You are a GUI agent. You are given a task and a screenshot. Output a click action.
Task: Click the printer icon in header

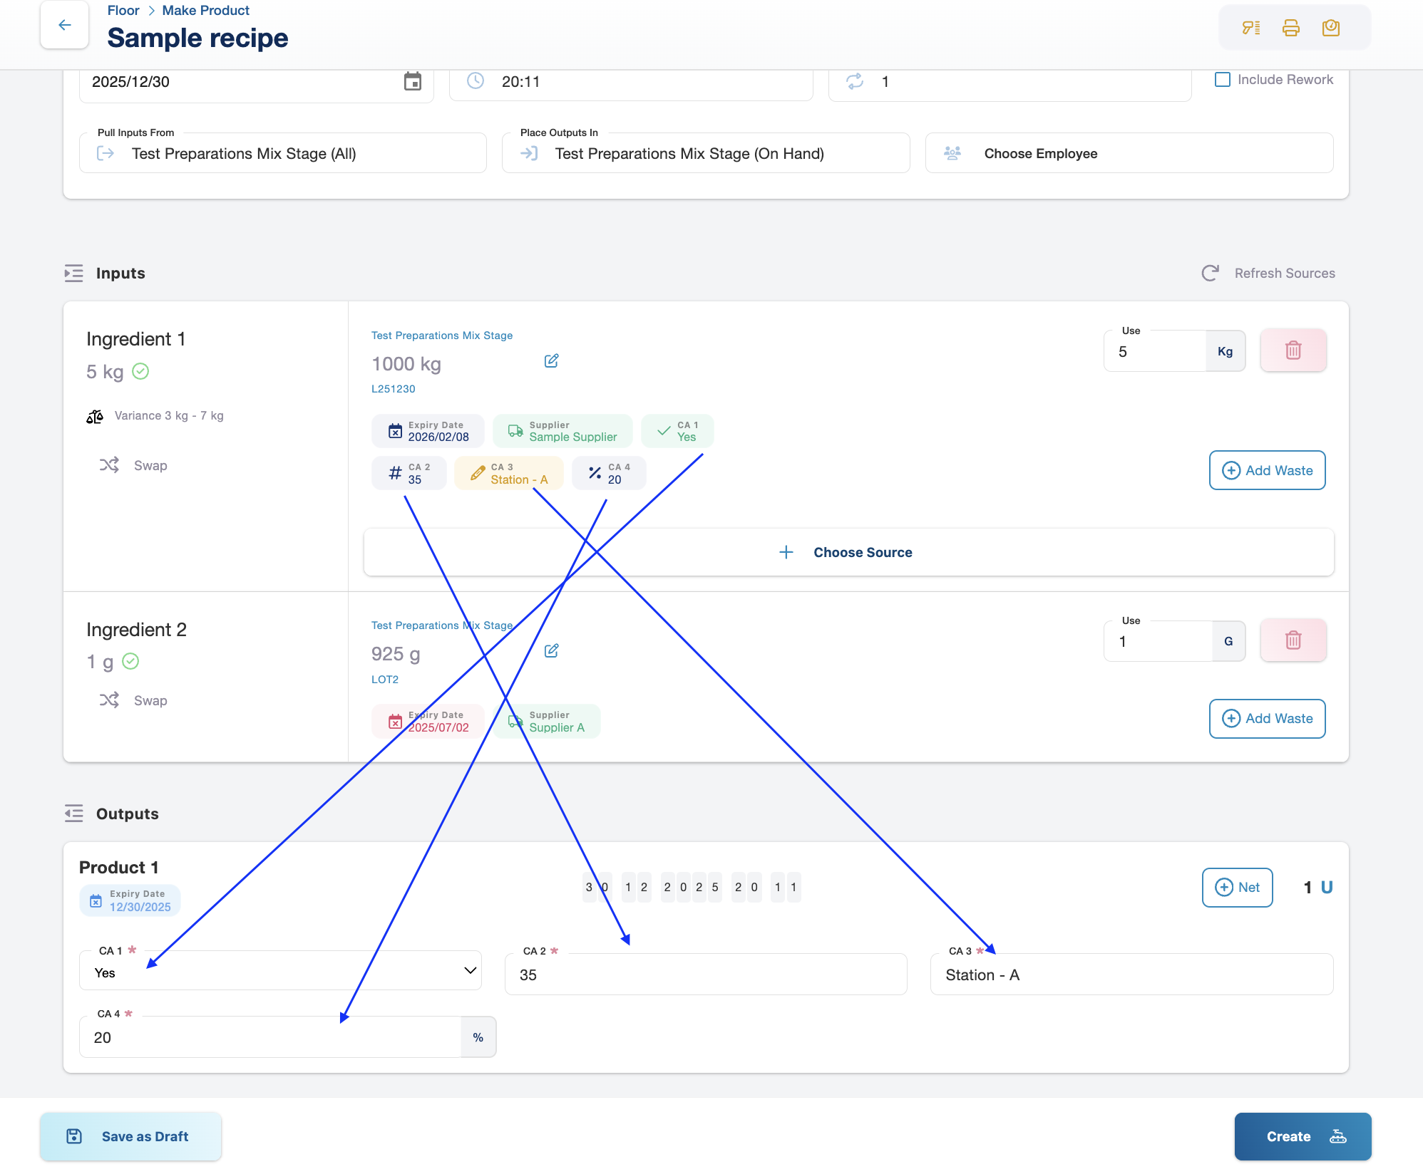point(1290,28)
